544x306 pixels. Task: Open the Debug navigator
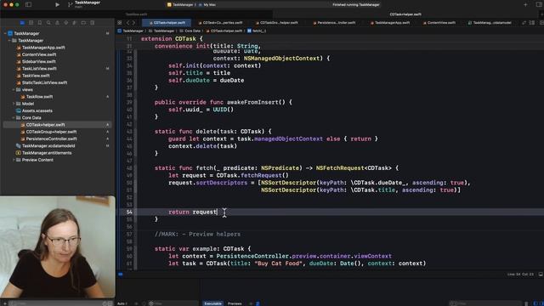[75, 23]
